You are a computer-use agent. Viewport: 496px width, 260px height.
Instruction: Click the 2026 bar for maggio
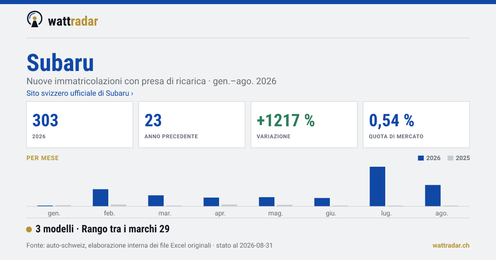point(267,202)
